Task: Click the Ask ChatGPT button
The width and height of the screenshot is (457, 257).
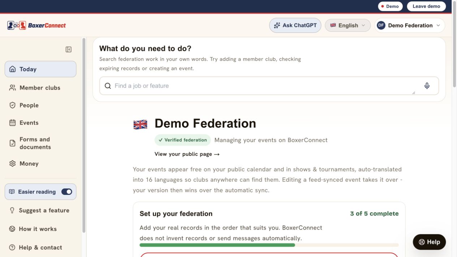Action: click(295, 25)
